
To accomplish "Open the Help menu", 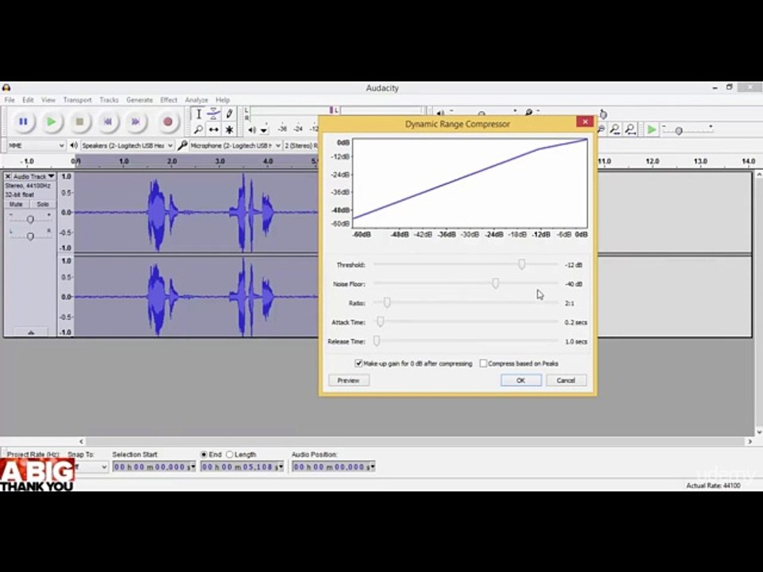I will tap(223, 100).
